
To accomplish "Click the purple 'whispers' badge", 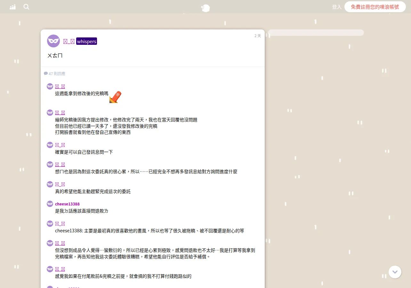I will click(x=86, y=41).
